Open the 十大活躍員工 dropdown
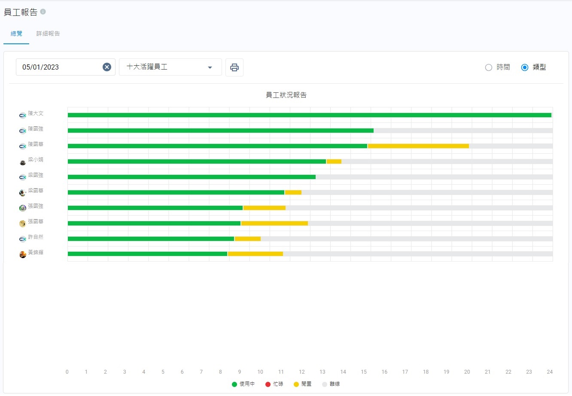This screenshot has width=572, height=396. click(x=170, y=67)
